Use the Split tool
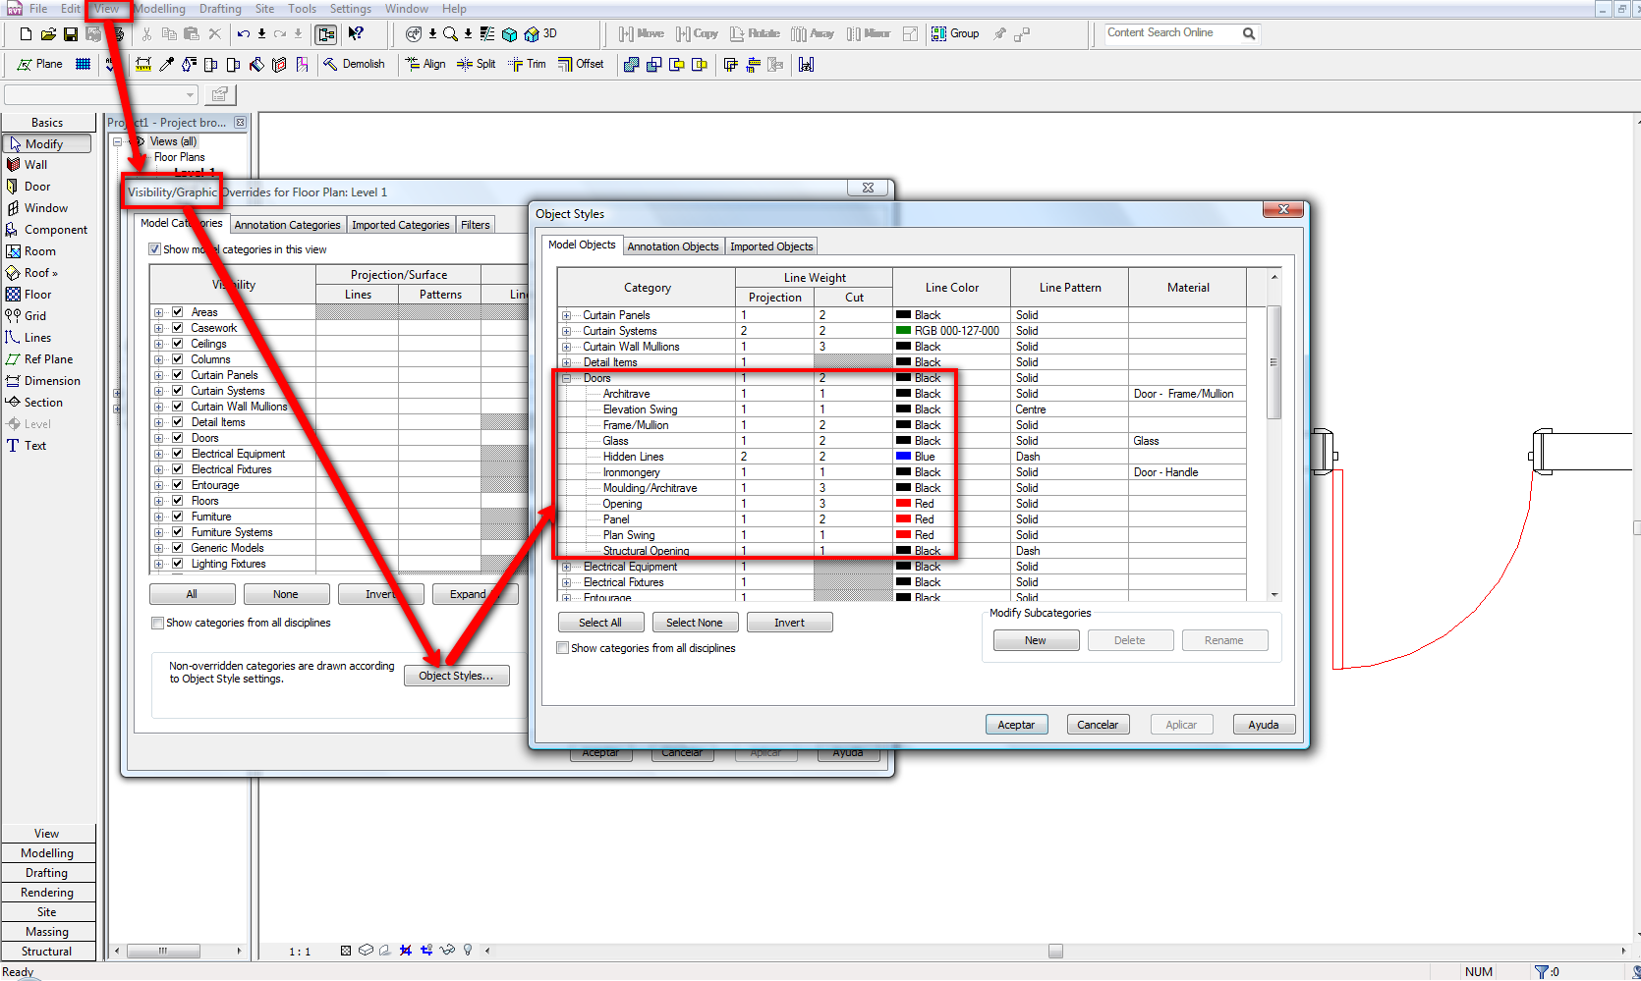 [478, 64]
